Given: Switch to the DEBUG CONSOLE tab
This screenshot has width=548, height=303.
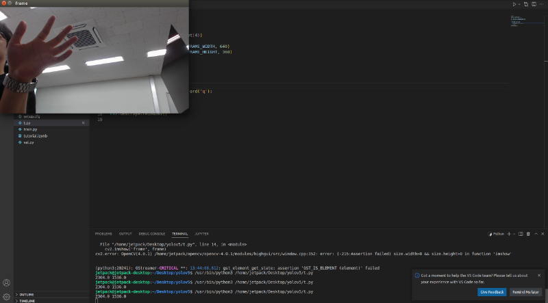Looking at the screenshot, I should [x=151, y=234].
